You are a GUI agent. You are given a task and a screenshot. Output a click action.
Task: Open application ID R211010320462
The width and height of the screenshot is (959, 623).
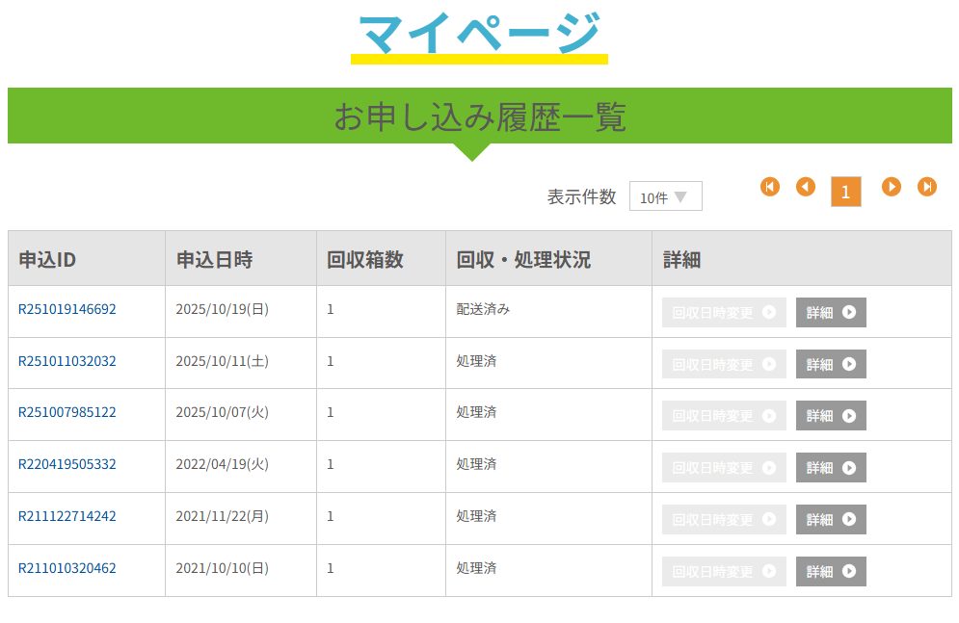(x=67, y=569)
